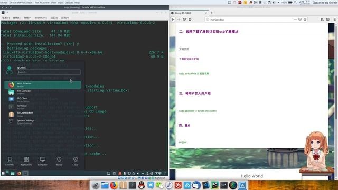This screenshot has height=190, width=338.
Task: Toggle Firefox sidebar icon
Action: click(x=328, y=20)
